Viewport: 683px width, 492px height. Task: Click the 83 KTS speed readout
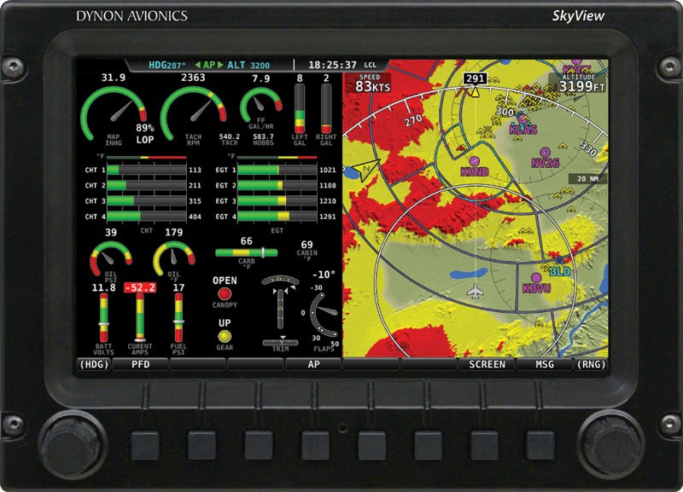372,86
